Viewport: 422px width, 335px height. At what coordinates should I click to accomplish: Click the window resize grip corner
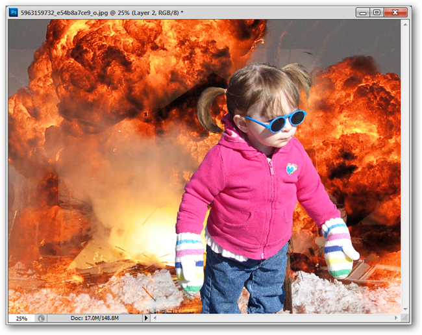click(404, 318)
